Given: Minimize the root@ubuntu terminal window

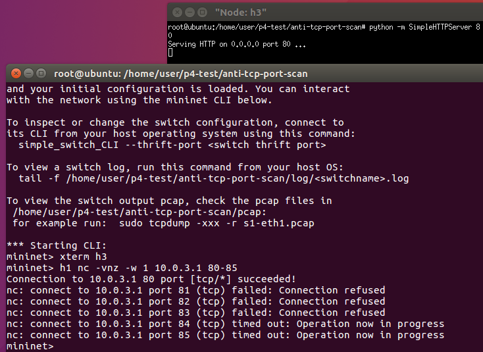Looking at the screenshot, I should (x=29, y=74).
